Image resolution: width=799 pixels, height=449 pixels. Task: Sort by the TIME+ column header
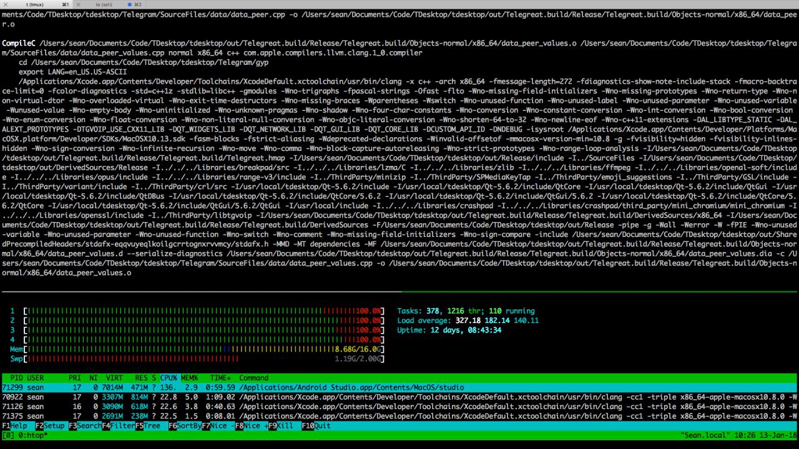point(220,378)
